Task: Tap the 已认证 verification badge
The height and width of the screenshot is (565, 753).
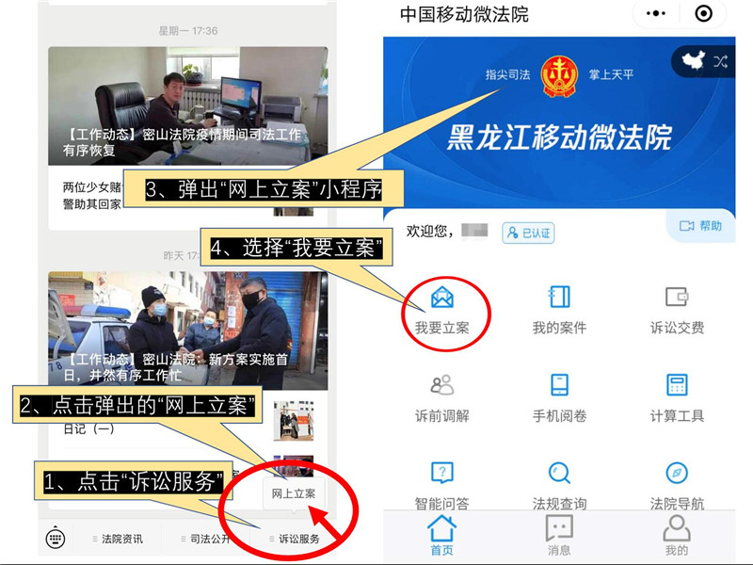Action: pyautogui.click(x=528, y=233)
